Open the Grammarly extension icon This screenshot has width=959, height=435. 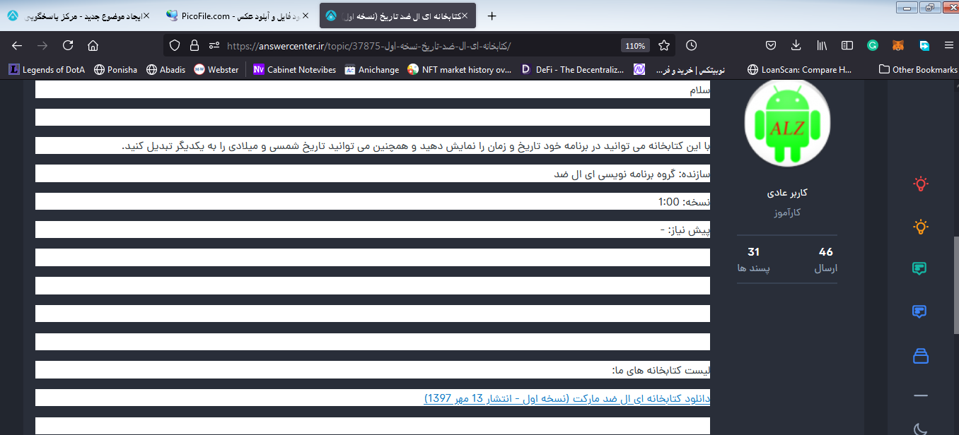click(873, 45)
